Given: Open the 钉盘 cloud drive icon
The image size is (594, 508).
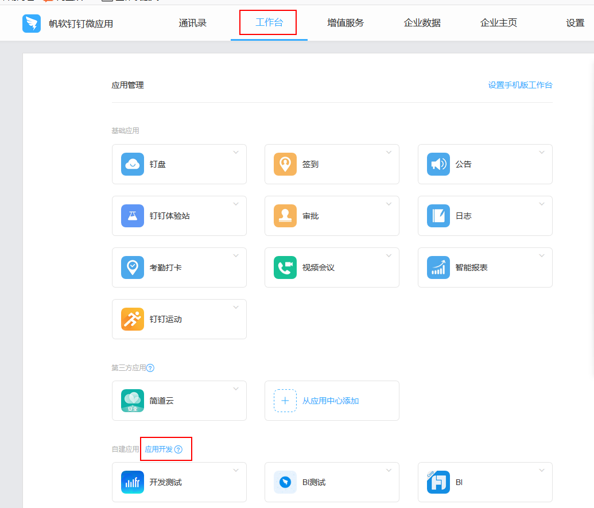Looking at the screenshot, I should tap(132, 164).
